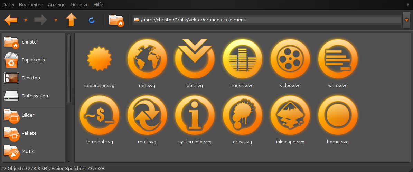This screenshot has width=413, height=172.
Task: Go back with the orange left arrow
Action: [11, 20]
